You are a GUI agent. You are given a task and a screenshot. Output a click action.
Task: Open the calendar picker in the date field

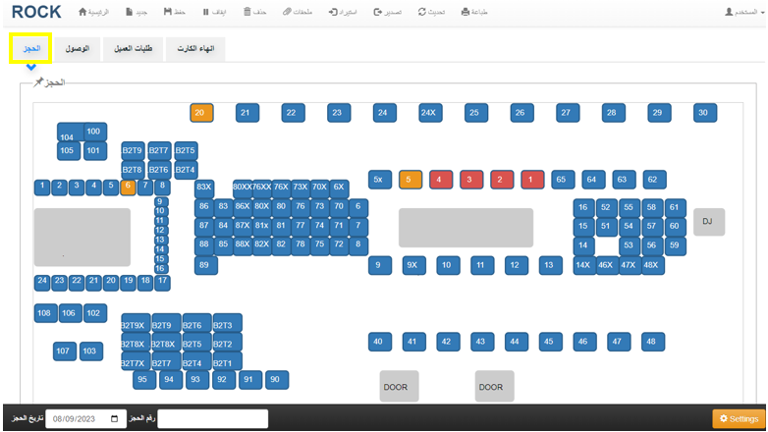pos(117,418)
